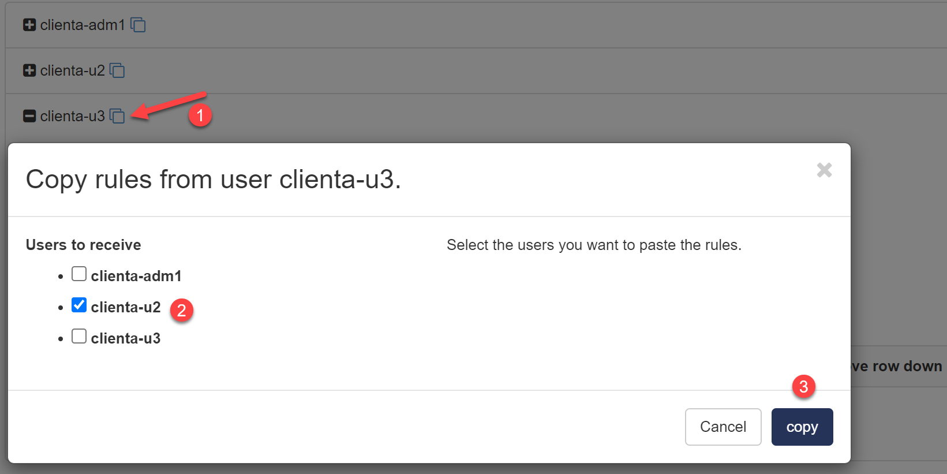The image size is (947, 474).
Task: Collapse the clienta-u3 row with minus icon
Action: [x=29, y=116]
